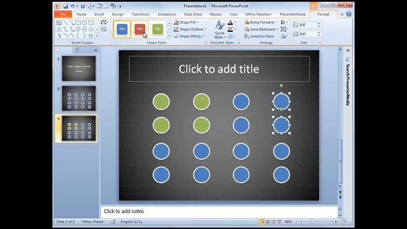Switch to the Design tab
This screenshot has width=407, height=229.
(x=118, y=14)
